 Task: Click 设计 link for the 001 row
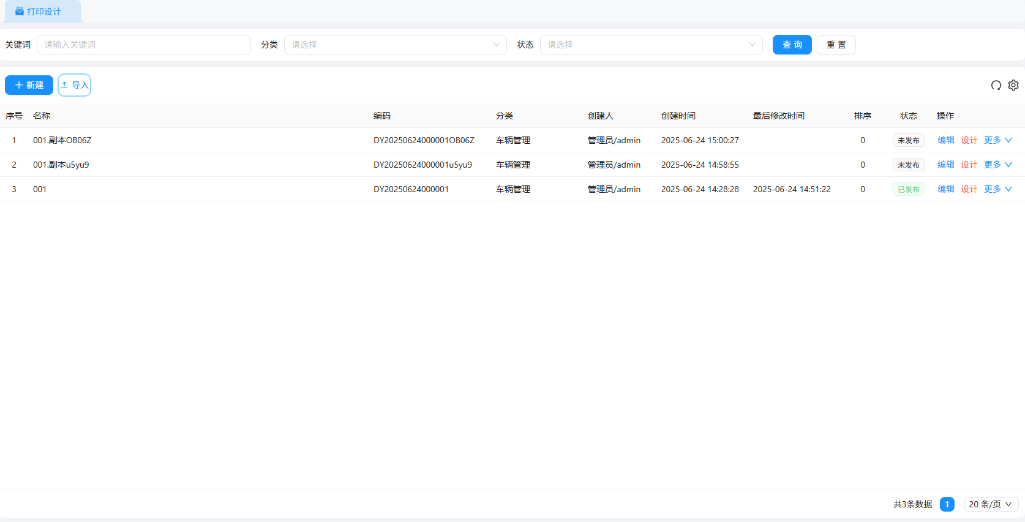click(969, 189)
